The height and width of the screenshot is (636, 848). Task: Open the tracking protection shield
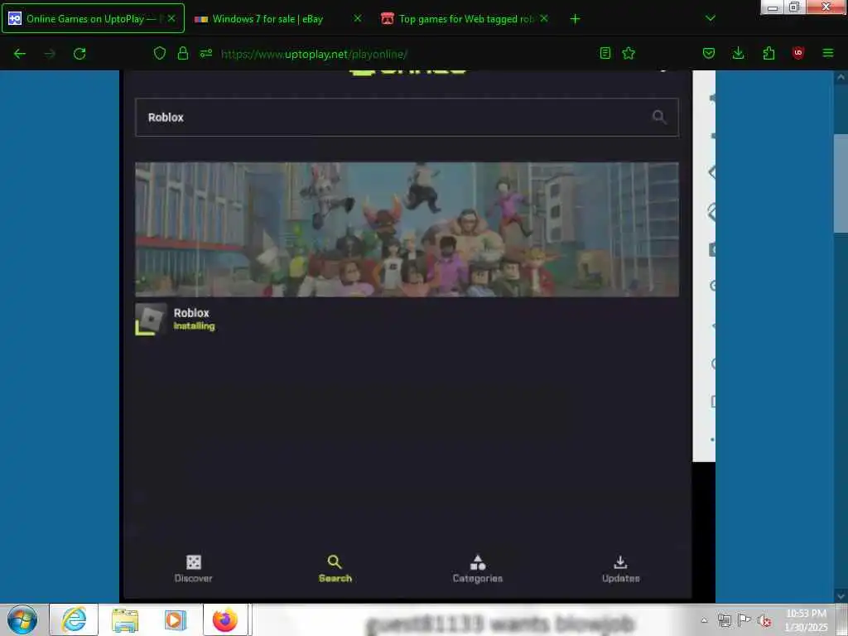click(x=160, y=53)
